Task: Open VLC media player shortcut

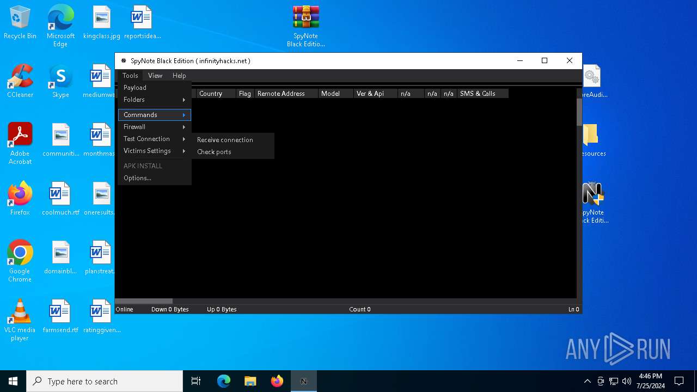Action: click(20, 320)
